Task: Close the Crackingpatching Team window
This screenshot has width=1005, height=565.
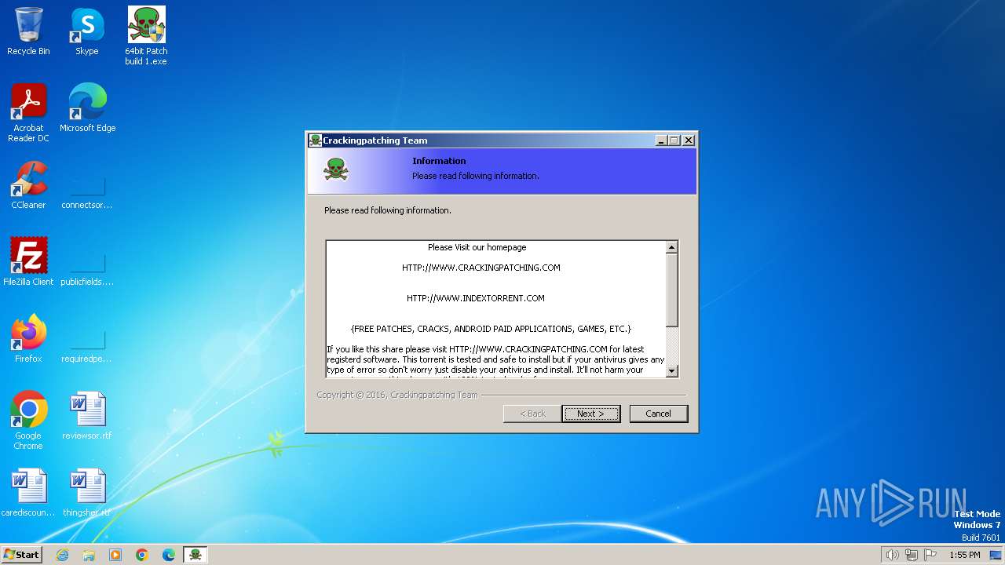Action: pyautogui.click(x=689, y=140)
